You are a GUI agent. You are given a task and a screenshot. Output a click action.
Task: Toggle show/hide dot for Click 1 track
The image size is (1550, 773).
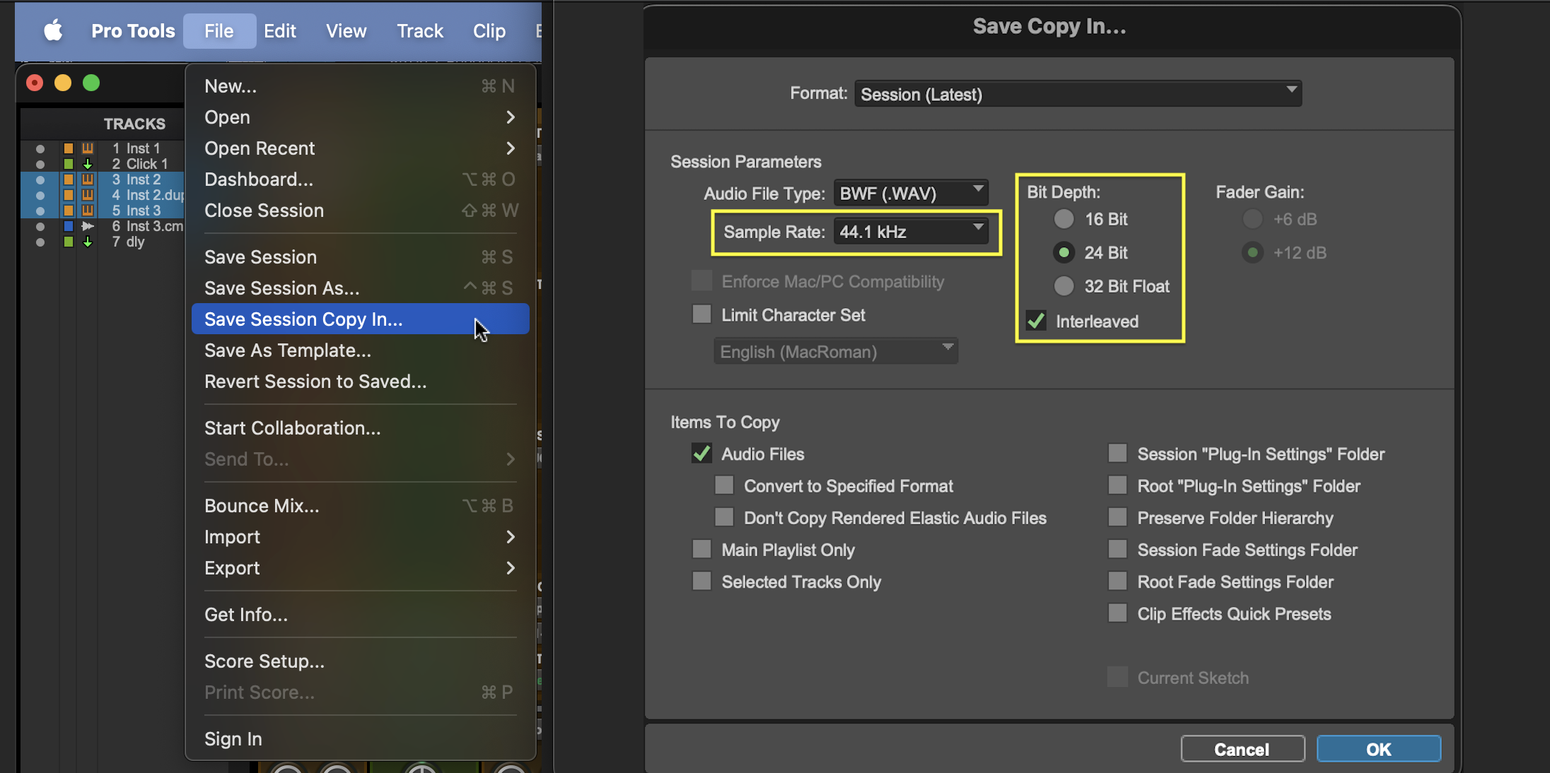[x=40, y=164]
